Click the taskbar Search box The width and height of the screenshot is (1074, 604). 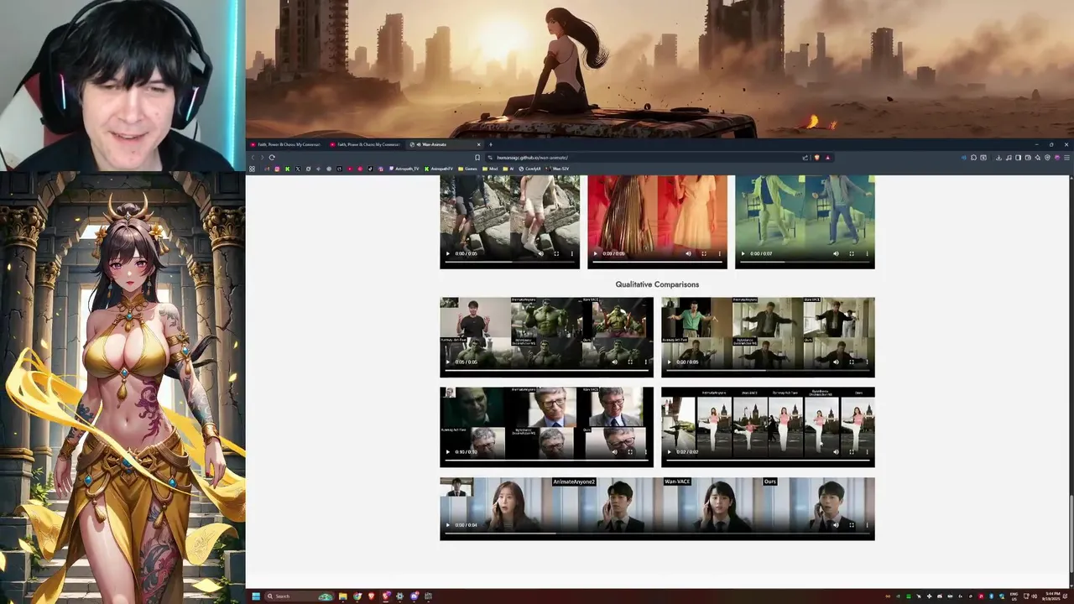(x=300, y=596)
